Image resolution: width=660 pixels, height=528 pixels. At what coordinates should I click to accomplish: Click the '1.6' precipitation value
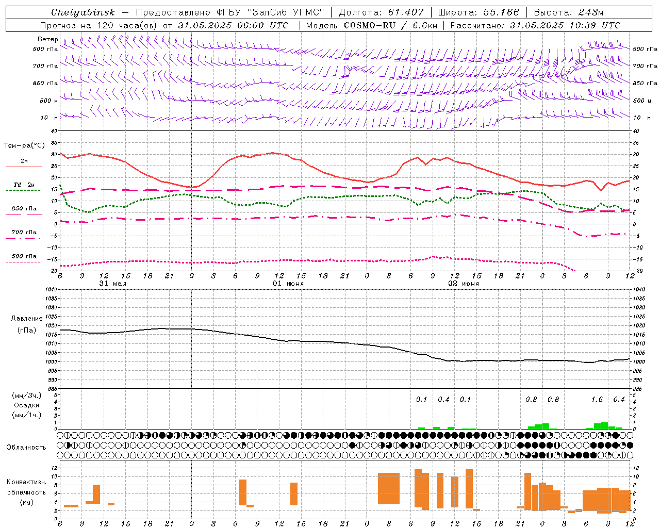click(x=597, y=399)
